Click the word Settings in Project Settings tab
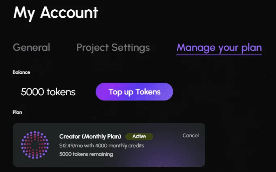 coord(131,48)
